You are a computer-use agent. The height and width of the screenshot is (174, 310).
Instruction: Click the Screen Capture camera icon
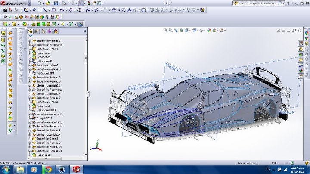[x=5, y=10]
